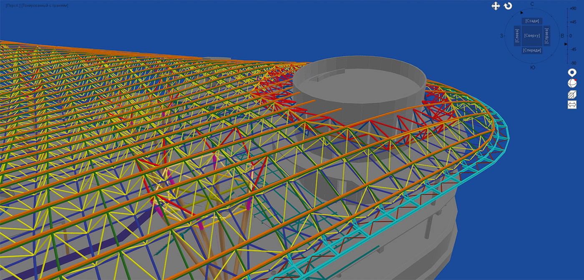Click the double-headed horizontal arrow icon
Image resolution: width=584 pixels, height=280 pixels.
pos(572,105)
